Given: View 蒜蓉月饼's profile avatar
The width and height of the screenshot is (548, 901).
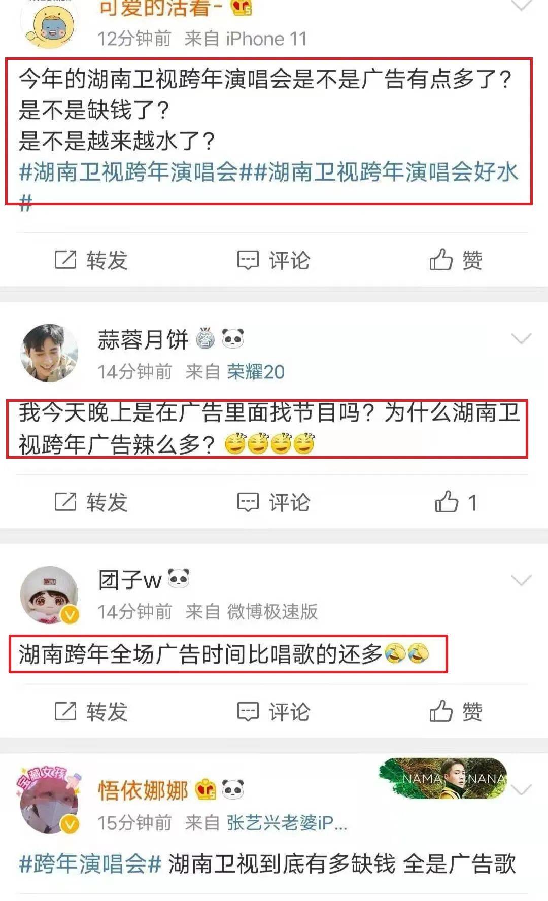Looking at the screenshot, I should [x=49, y=353].
